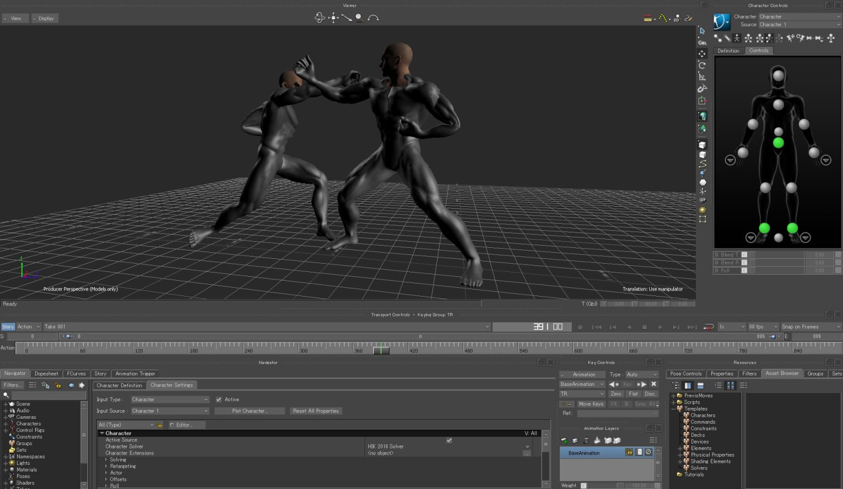Select the full-body keying icon in Character Controls
Screen dimensions: 843x489
(738, 38)
